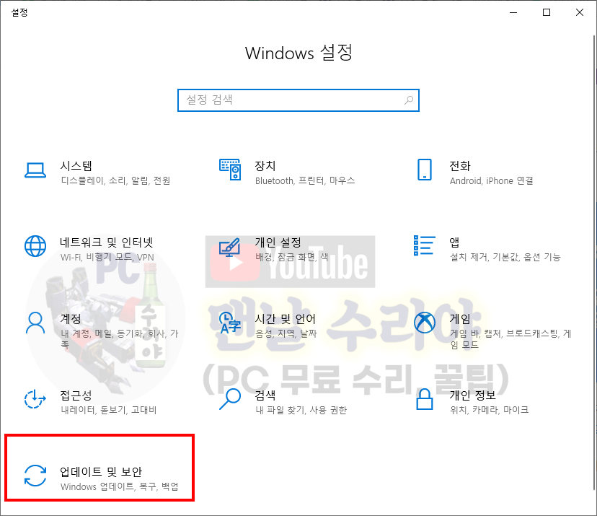This screenshot has height=516, width=597.
Task: Click description '내레이터, 돋보기, 고대비'
Action: pos(109,410)
